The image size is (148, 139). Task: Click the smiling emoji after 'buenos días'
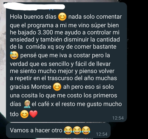[62, 17]
